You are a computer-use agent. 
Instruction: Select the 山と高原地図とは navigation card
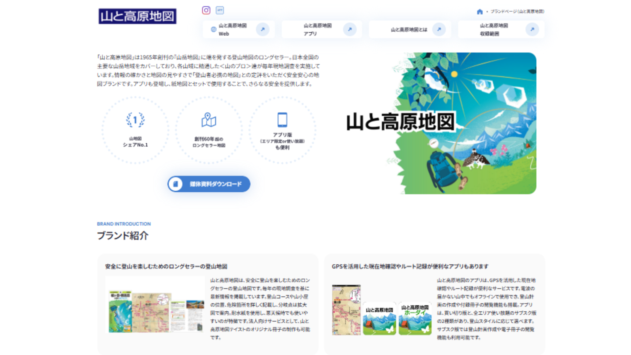(x=409, y=29)
